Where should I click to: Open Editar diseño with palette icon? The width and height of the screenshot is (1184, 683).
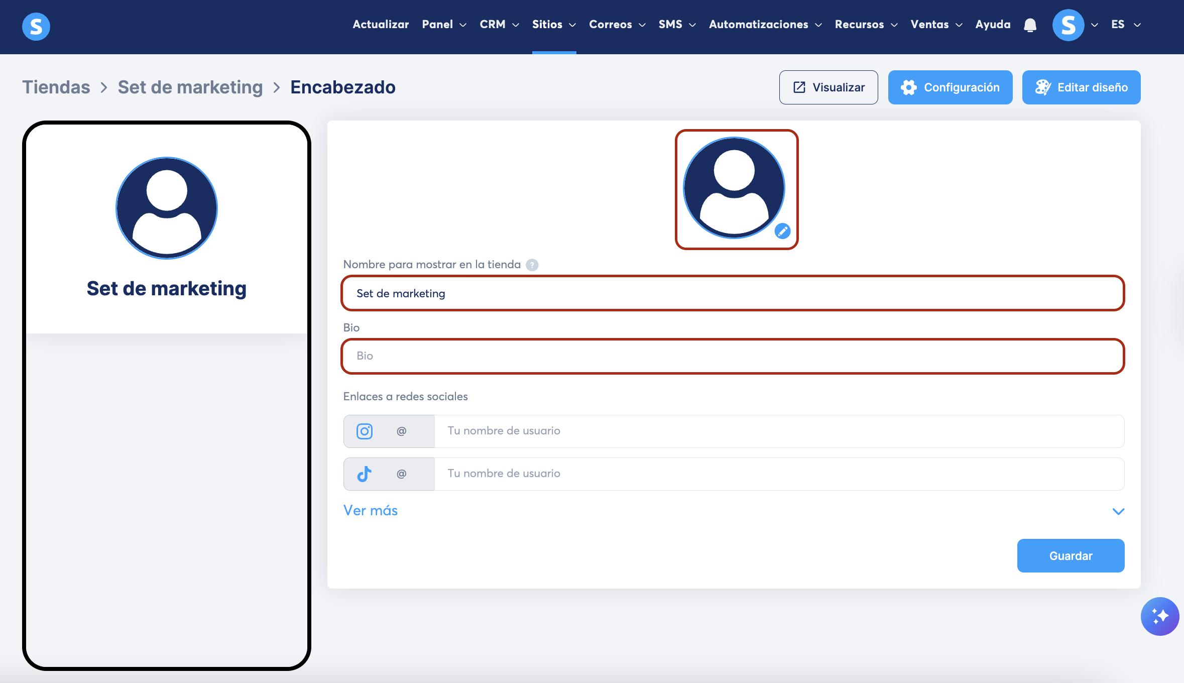(x=1081, y=87)
